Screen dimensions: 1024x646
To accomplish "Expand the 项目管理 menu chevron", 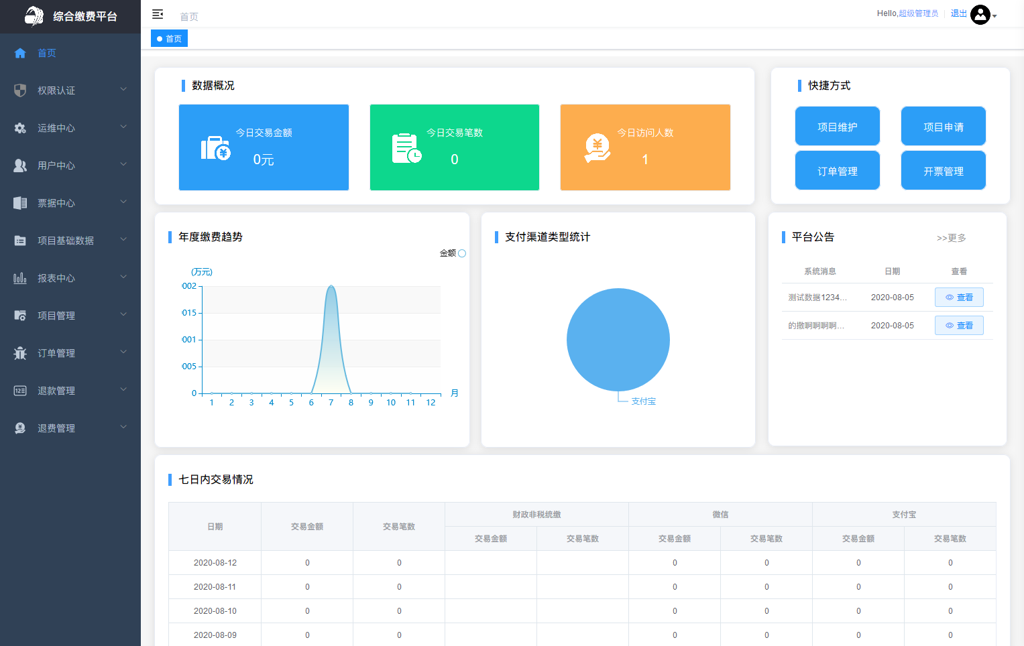I will 123,314.
